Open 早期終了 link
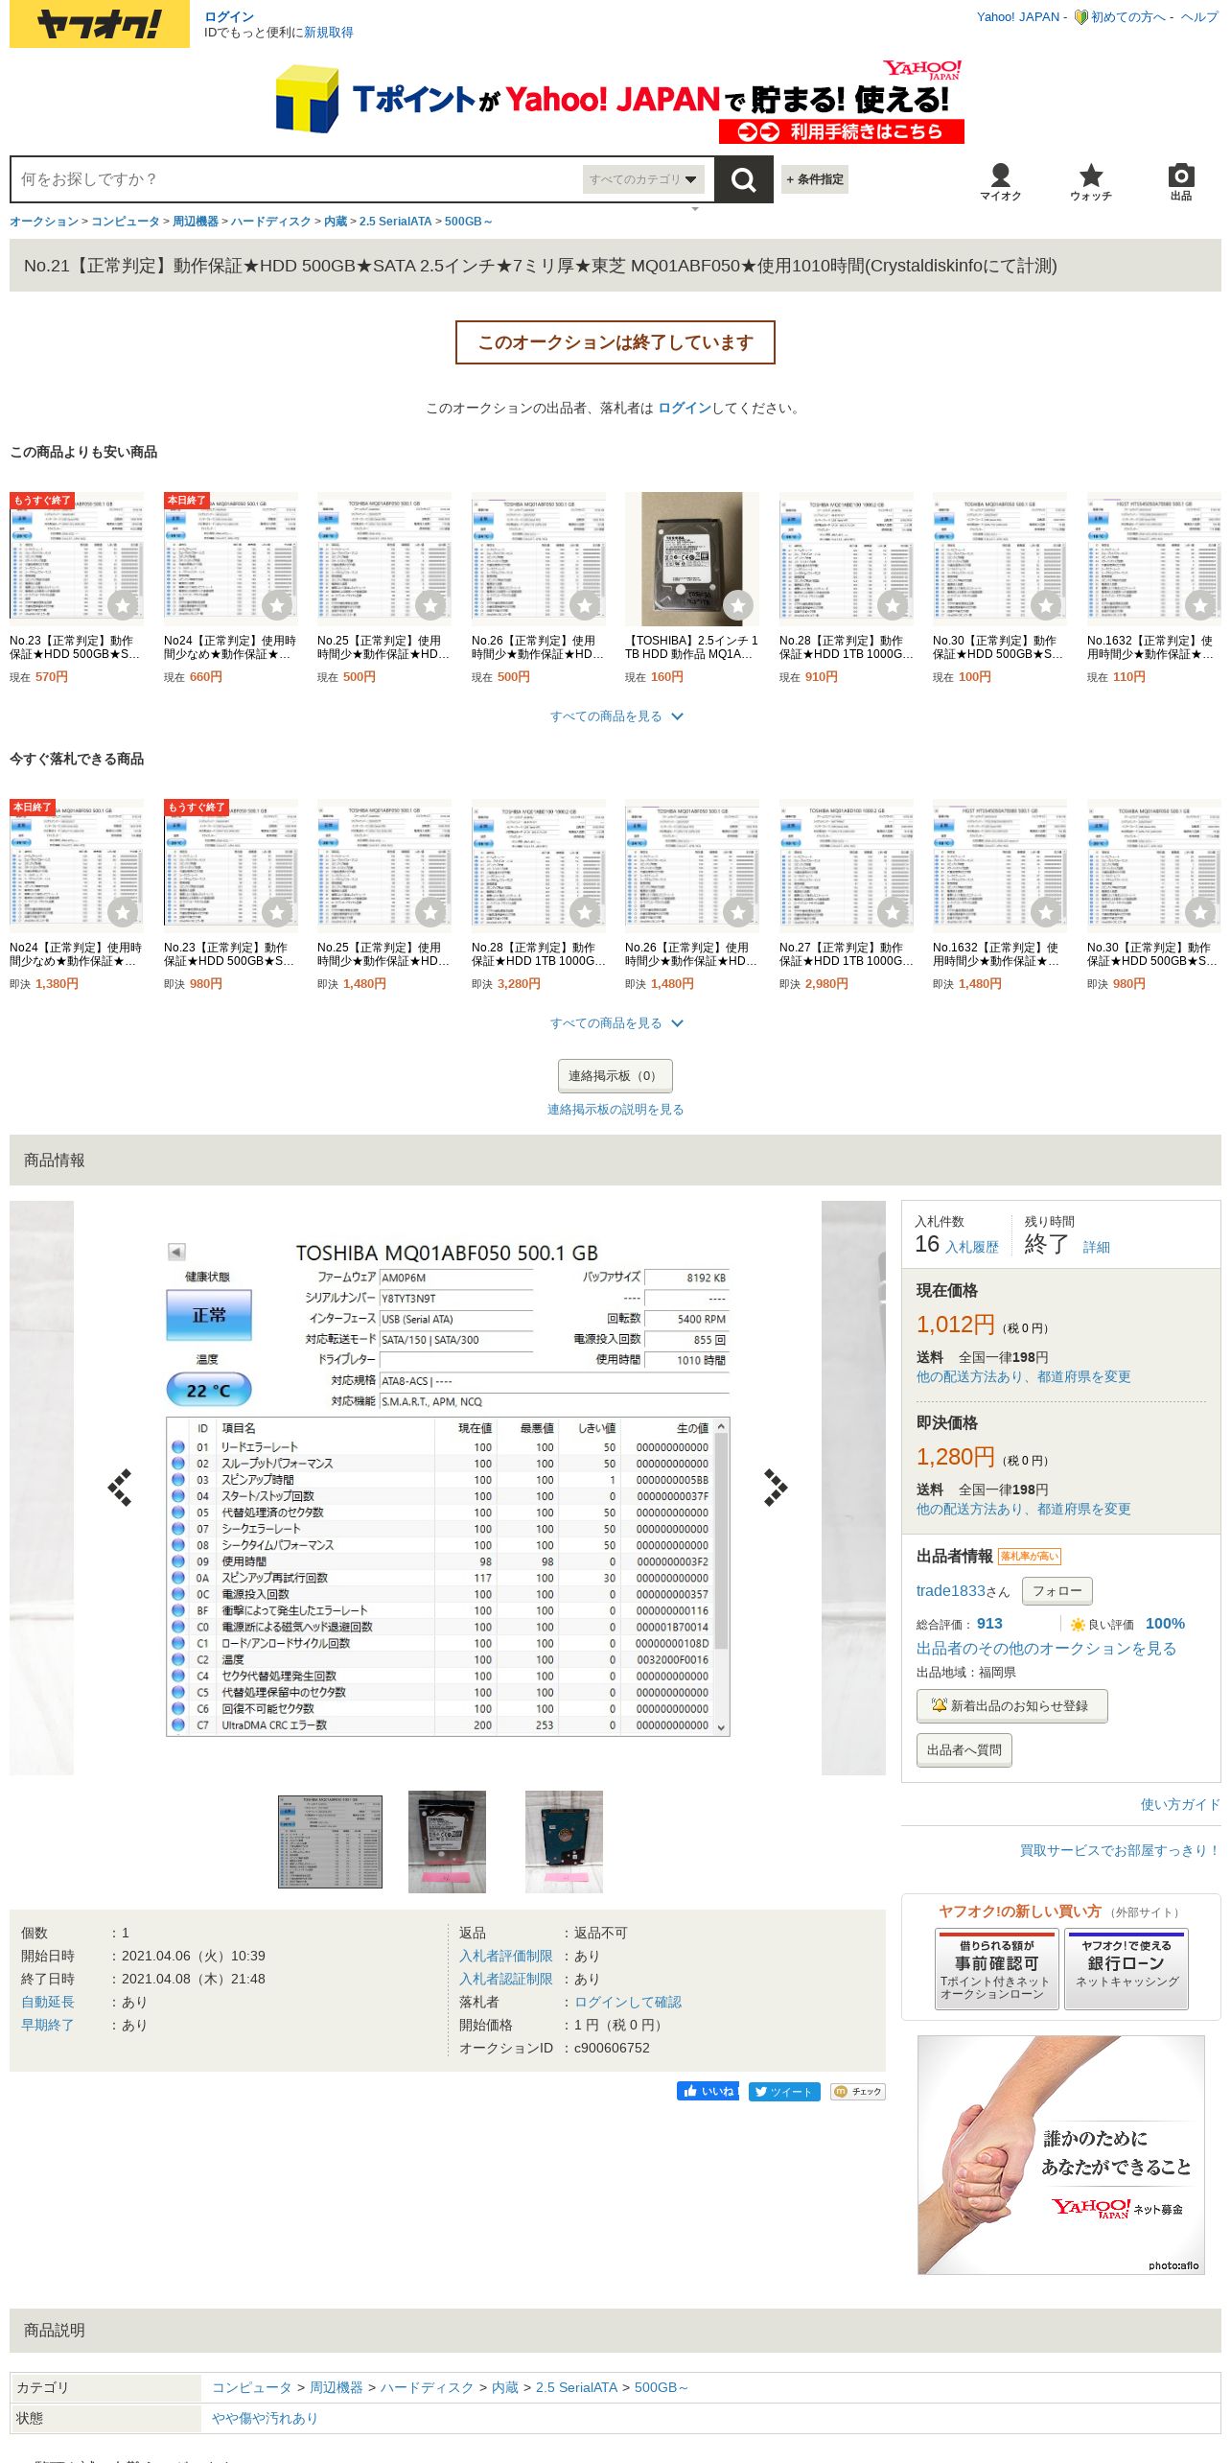The width and height of the screenshot is (1231, 2463). pos(48,2025)
